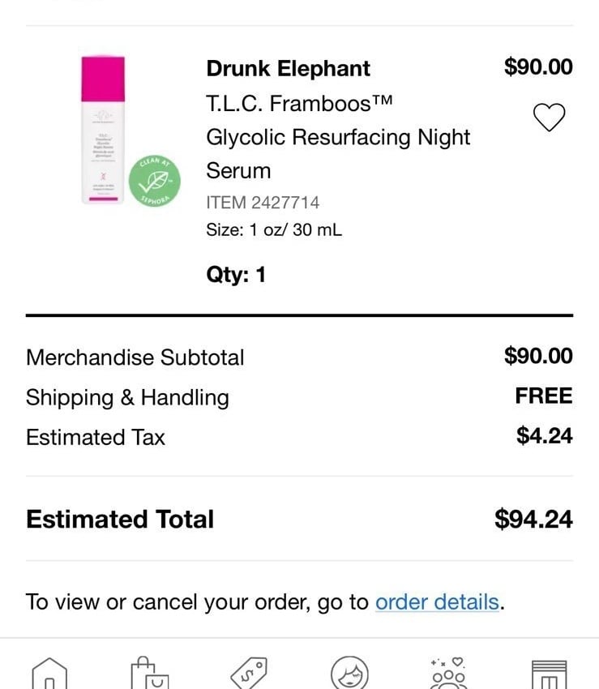The image size is (599, 689).
Task: Tap the $90.00 product price
Action: pos(538,66)
